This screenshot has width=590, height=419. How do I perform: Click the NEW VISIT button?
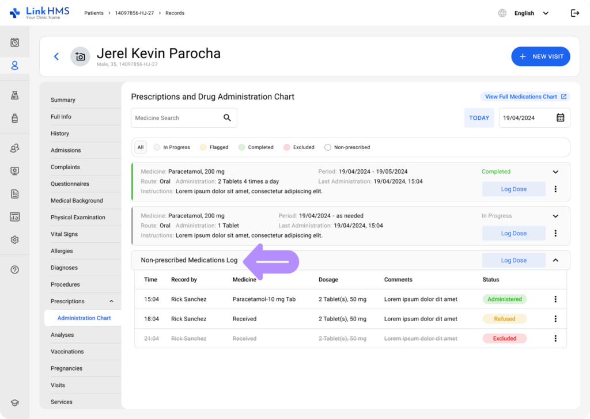540,56
